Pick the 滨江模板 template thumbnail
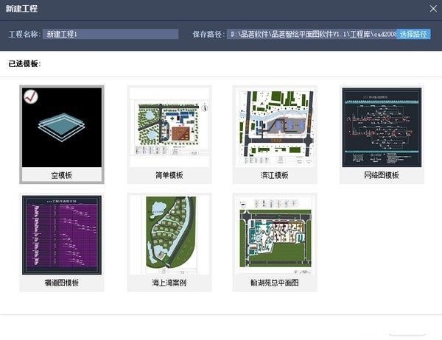Viewport: 442px width, 340px height. click(275, 127)
